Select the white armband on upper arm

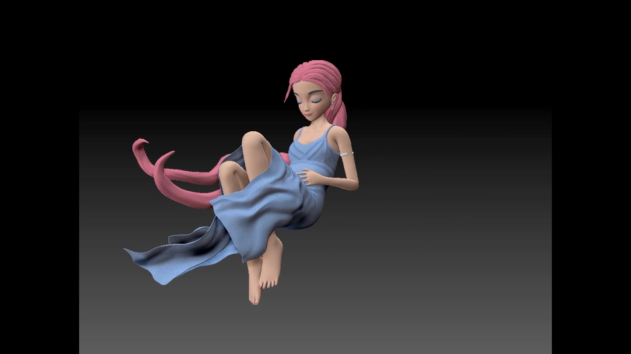(x=346, y=154)
